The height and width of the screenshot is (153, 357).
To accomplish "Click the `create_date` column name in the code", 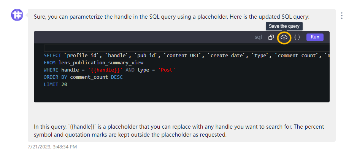I will [226, 56].
